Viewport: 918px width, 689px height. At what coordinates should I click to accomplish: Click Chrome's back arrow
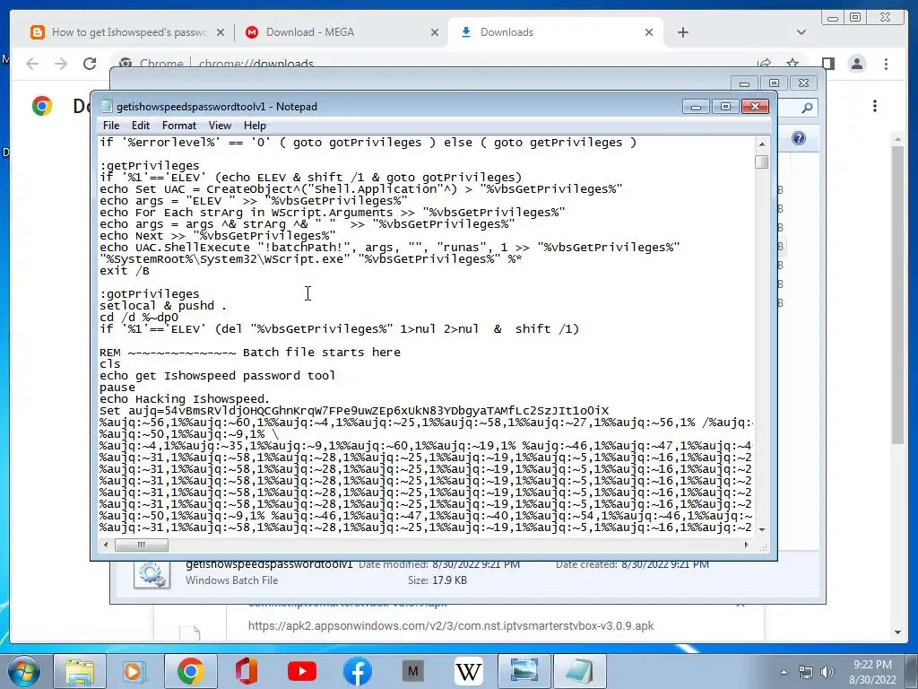click(x=32, y=64)
